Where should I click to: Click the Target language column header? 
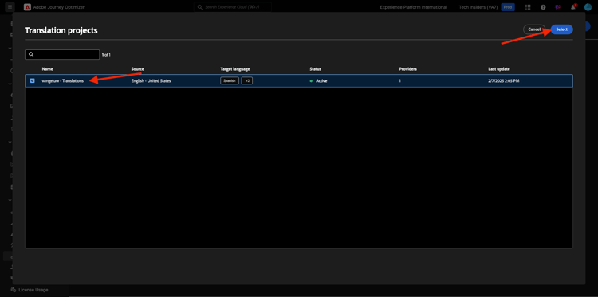[235, 69]
